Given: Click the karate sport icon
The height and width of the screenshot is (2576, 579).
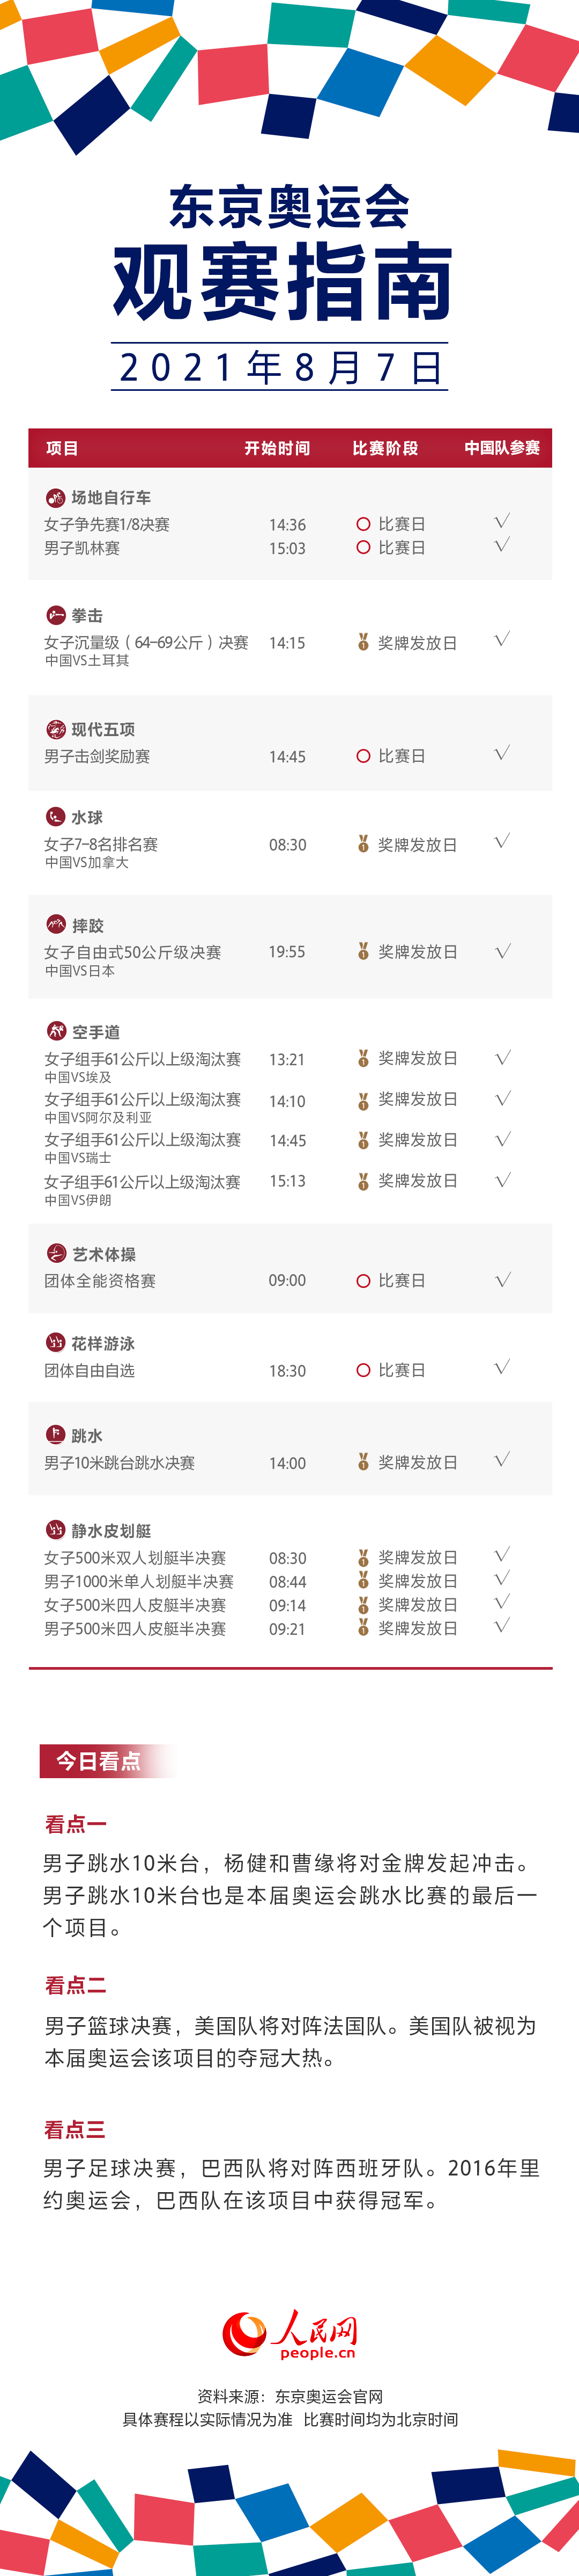Looking at the screenshot, I should point(56,1031).
